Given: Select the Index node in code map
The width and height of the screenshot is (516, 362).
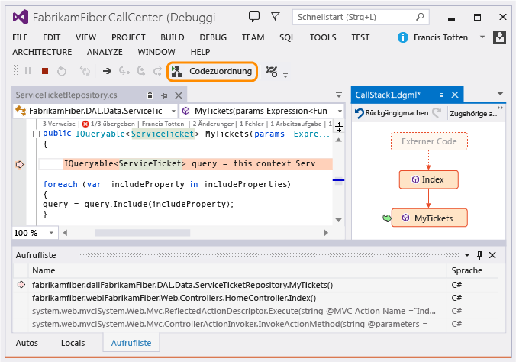Looking at the screenshot, I should click(x=428, y=179).
